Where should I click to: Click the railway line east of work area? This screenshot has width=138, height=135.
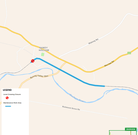point(121,87)
